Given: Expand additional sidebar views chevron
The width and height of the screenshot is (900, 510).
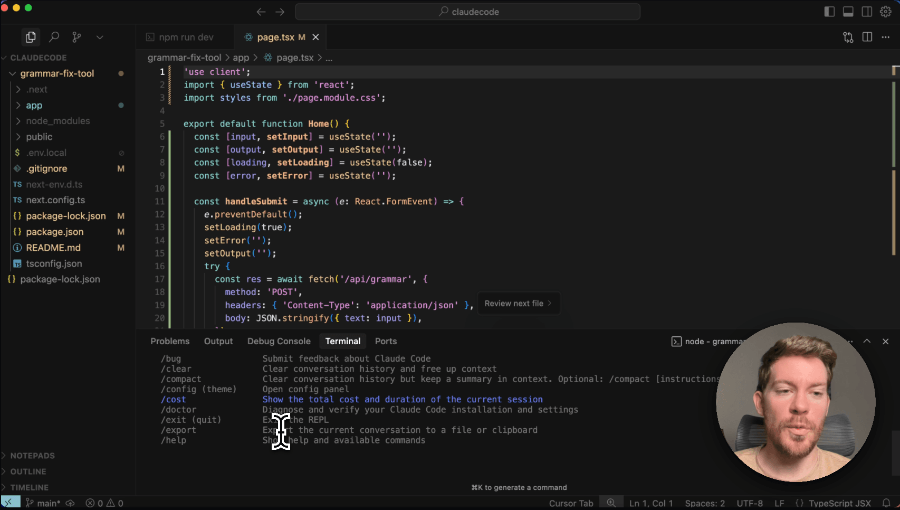Looking at the screenshot, I should point(100,37).
